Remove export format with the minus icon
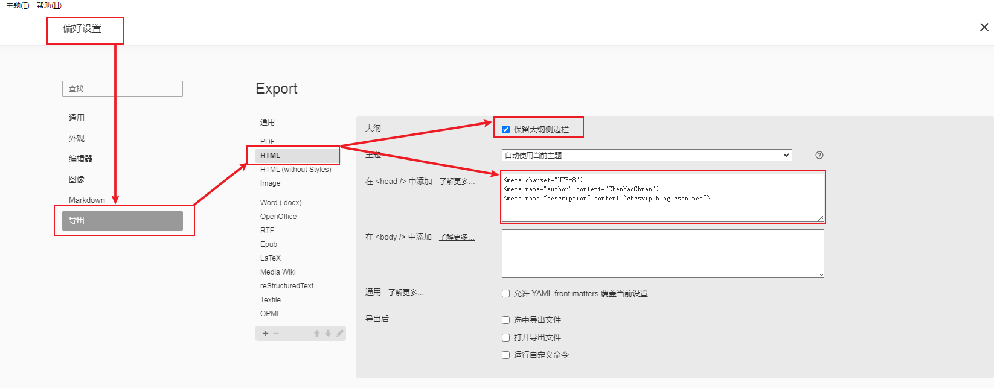This screenshot has width=994, height=388. (x=276, y=333)
